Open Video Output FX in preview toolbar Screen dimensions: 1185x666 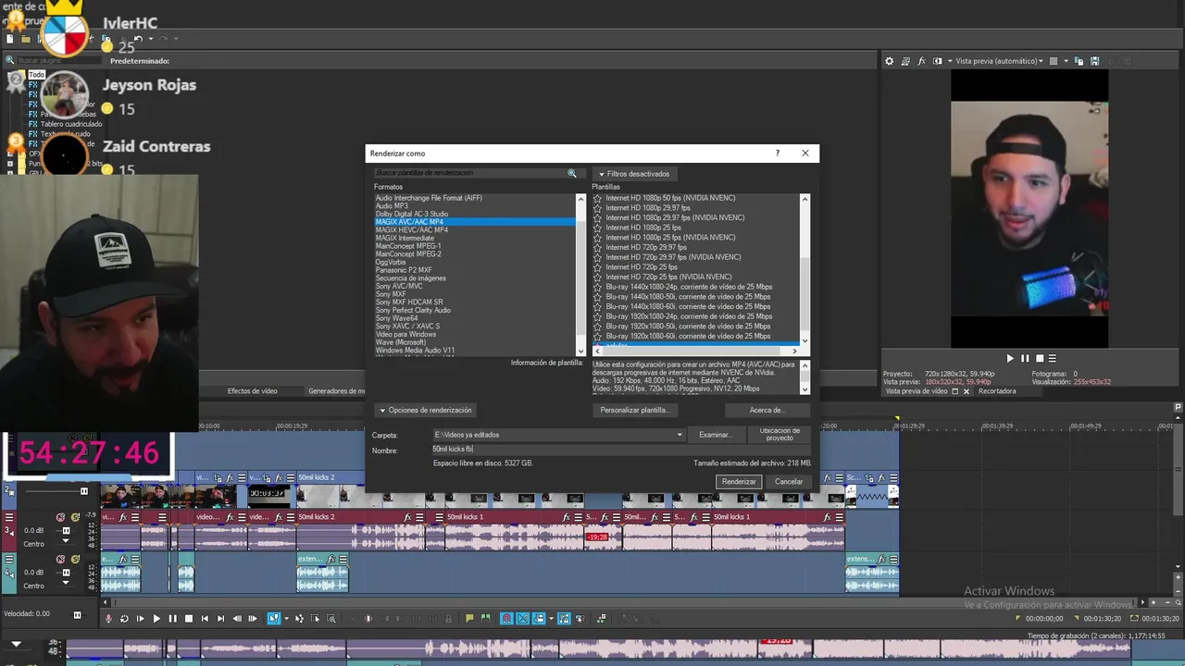[x=921, y=61]
